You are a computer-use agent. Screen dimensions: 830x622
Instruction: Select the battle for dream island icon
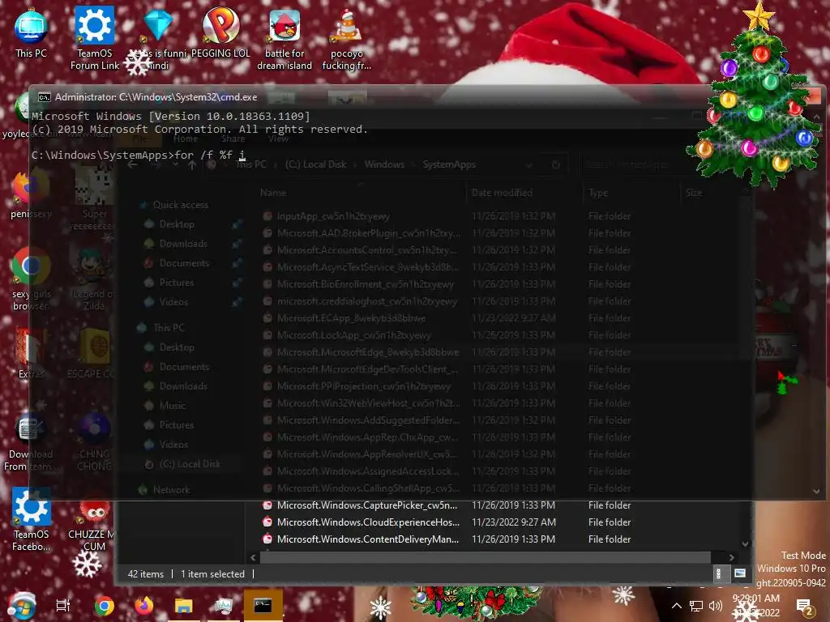(x=285, y=39)
